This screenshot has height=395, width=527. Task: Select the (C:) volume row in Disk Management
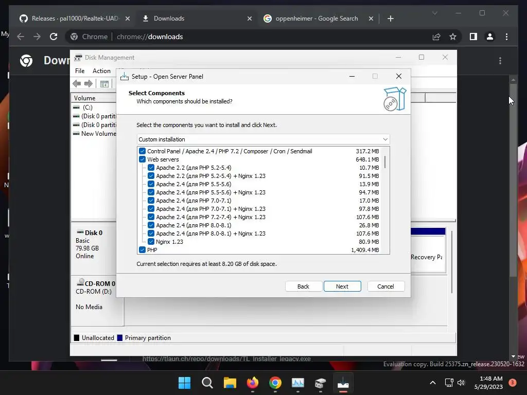[95, 107]
